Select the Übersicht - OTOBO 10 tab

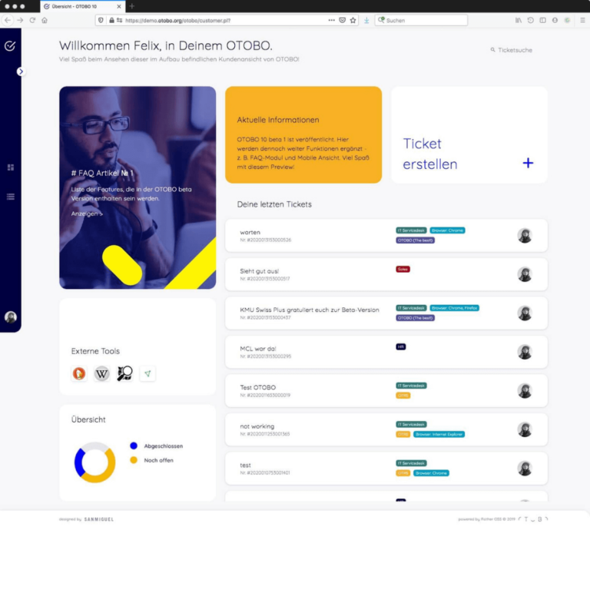click(82, 6)
